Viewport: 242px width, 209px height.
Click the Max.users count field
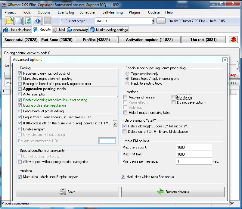pos(194,148)
